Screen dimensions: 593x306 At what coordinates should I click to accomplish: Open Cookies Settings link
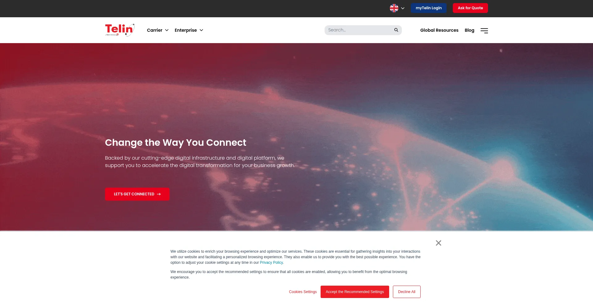pos(303,292)
